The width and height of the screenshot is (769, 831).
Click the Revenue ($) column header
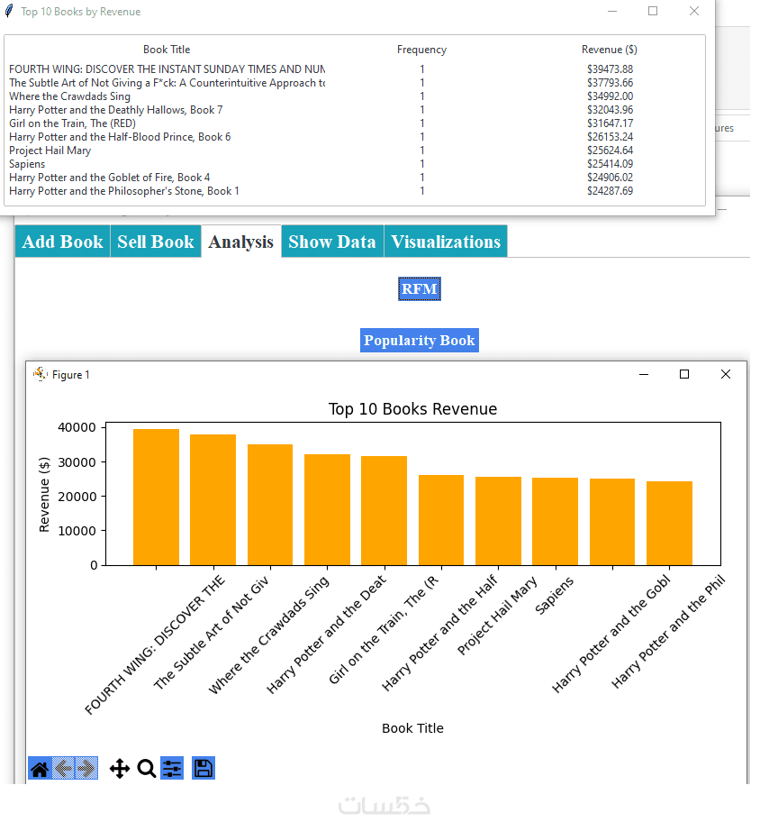(609, 50)
